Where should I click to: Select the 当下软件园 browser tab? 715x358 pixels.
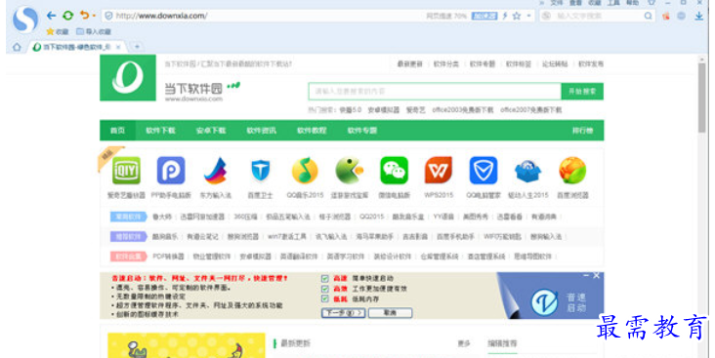[x=76, y=47]
